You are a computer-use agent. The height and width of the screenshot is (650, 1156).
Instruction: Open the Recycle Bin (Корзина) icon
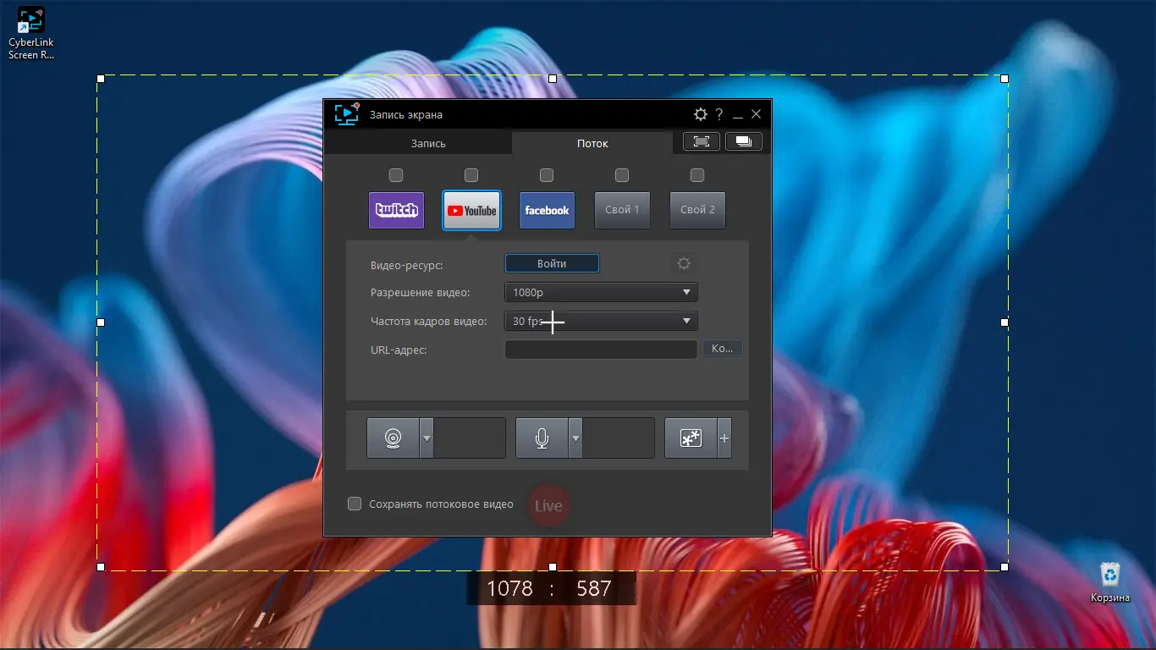pyautogui.click(x=1109, y=582)
